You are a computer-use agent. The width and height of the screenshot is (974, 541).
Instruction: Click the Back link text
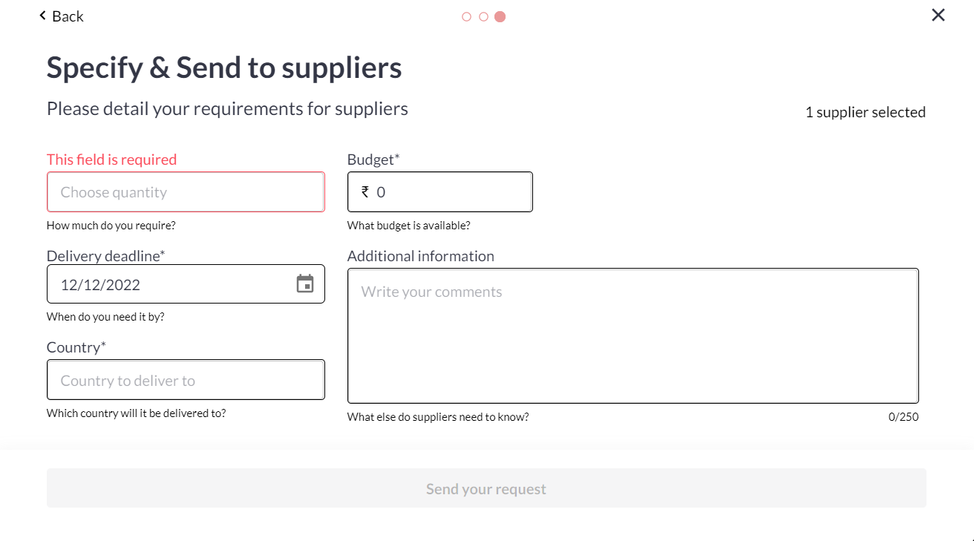tap(68, 16)
